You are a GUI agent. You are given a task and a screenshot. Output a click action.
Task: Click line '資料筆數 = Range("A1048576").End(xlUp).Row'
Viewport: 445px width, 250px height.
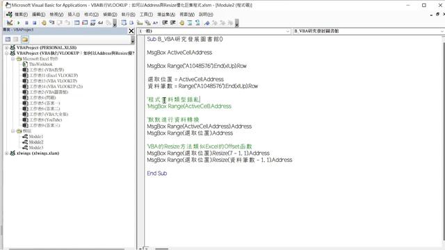(x=202, y=86)
